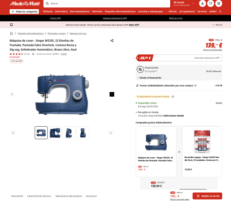Click Añadir al carrito button

tap(207, 196)
